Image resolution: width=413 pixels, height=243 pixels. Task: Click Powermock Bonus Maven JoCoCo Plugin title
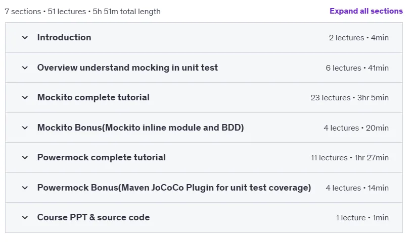click(x=174, y=188)
